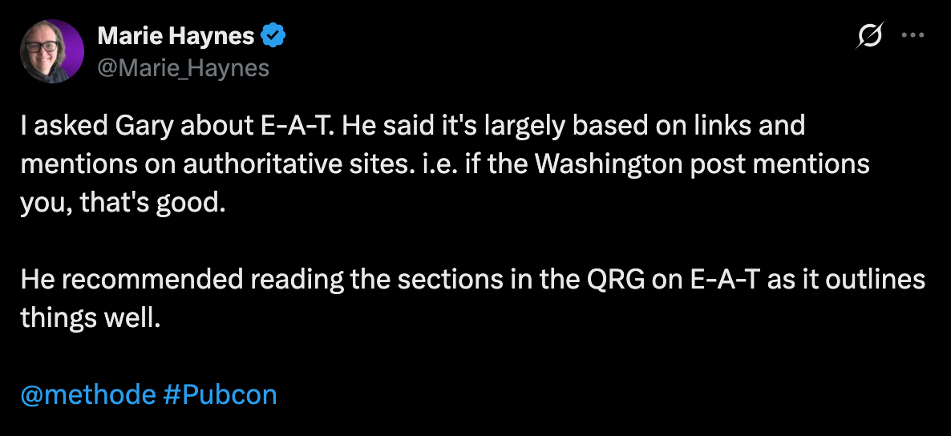Open the three-dot More options menu
The image size is (951, 436).
[913, 36]
